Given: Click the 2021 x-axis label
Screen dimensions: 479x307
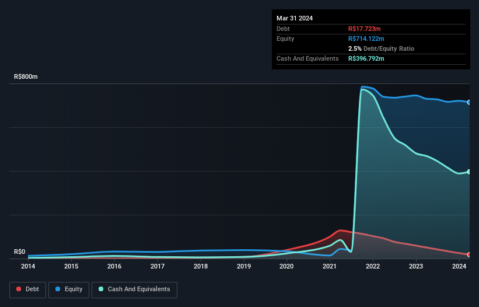Looking at the screenshot, I should point(330,266).
